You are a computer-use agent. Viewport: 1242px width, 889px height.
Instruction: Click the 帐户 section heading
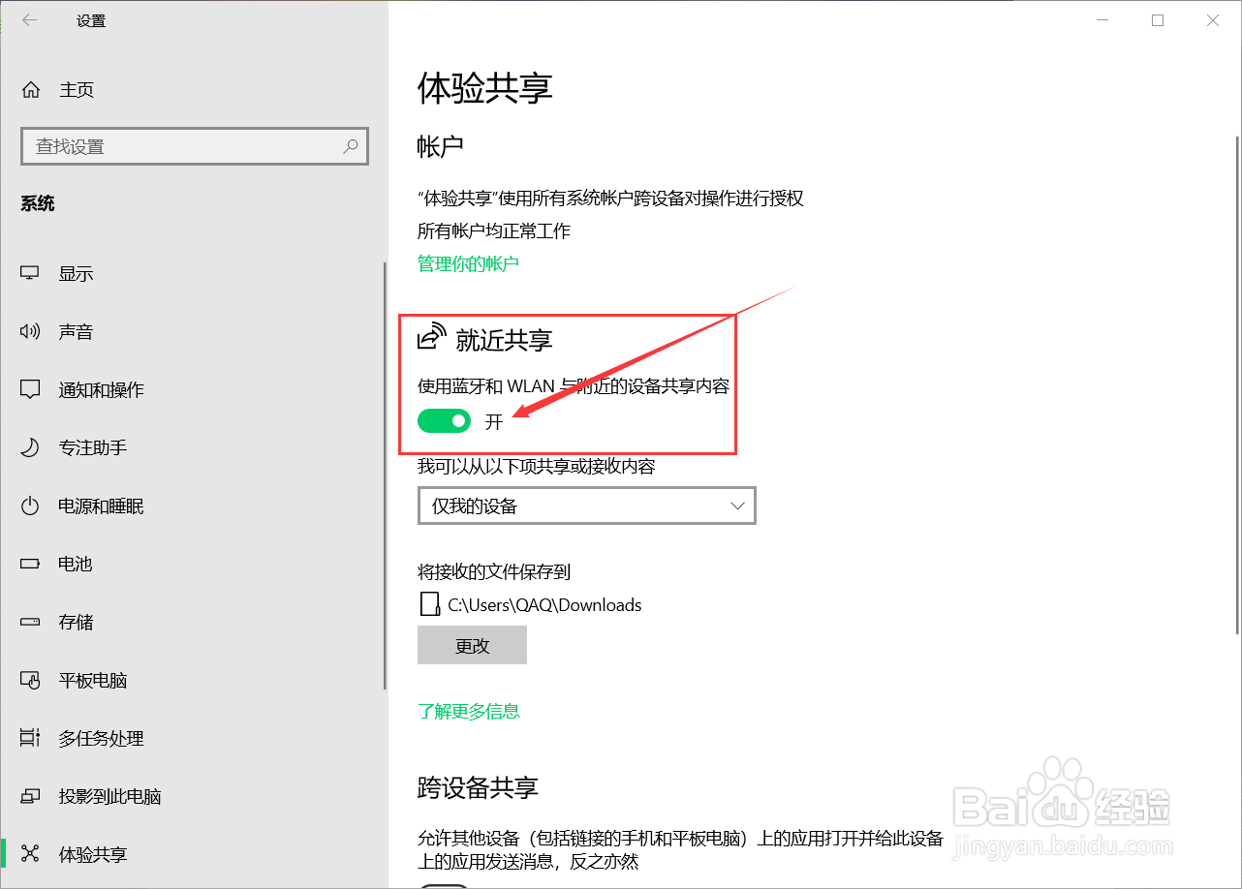point(441,147)
